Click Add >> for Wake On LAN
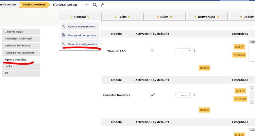 pos(239,47)
